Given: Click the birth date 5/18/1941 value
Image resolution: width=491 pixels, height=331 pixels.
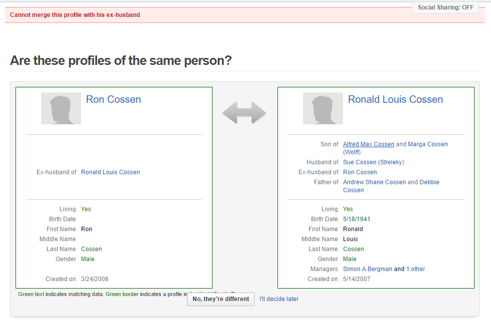Looking at the screenshot, I should (x=356, y=219).
